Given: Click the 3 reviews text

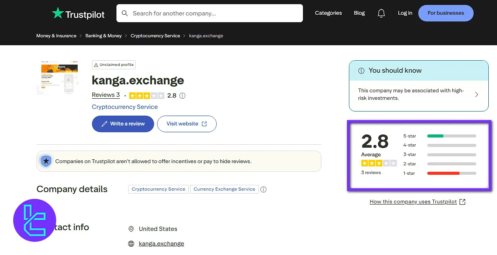Looking at the screenshot, I should point(371,173).
